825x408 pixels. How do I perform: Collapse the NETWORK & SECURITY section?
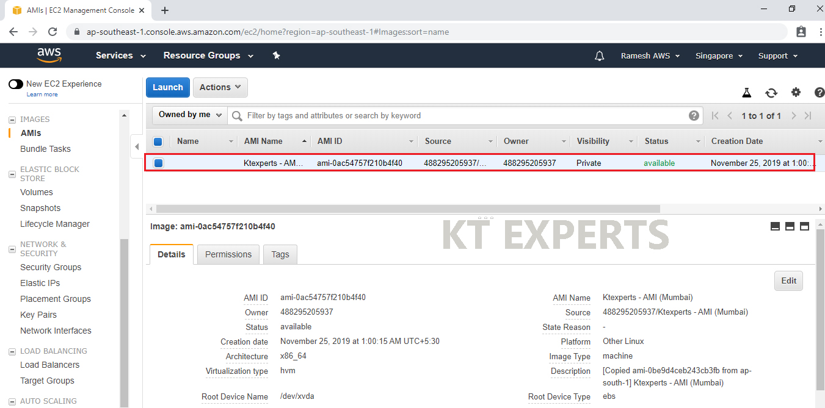[x=12, y=249]
